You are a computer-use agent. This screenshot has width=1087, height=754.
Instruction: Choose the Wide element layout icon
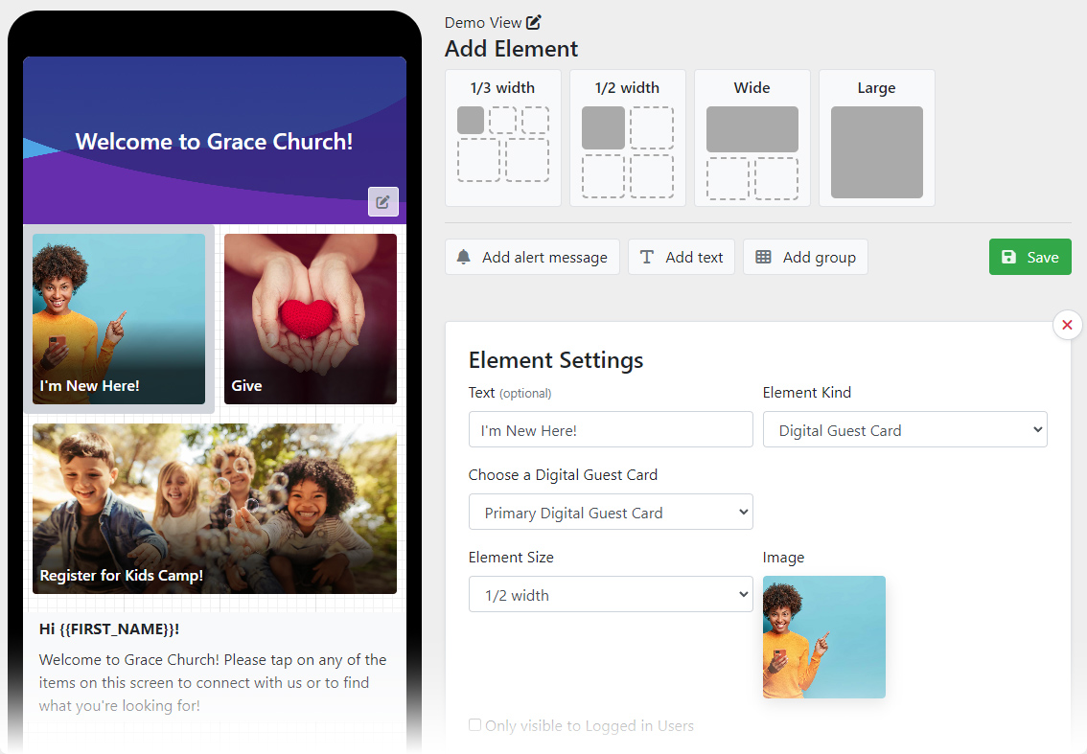(x=752, y=138)
